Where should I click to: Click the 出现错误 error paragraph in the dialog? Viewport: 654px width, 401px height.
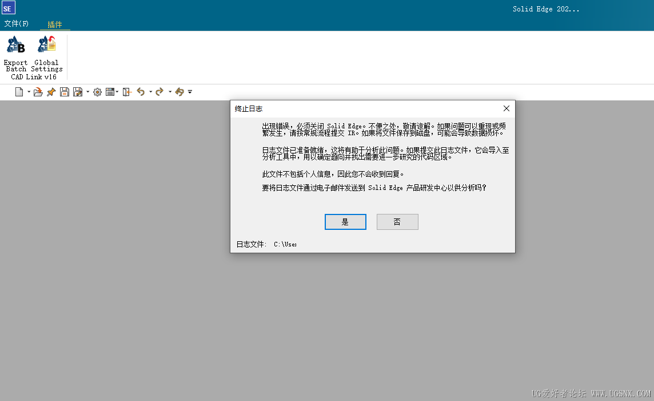(384, 129)
